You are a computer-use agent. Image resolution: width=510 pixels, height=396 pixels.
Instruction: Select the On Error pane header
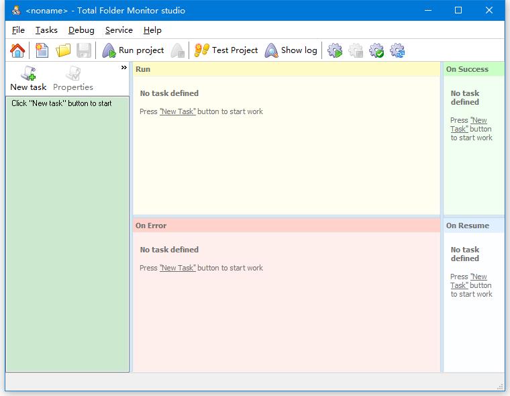click(287, 226)
